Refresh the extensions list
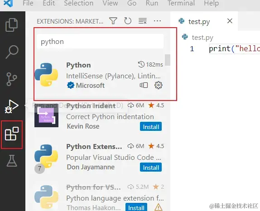260x211 pixels. tap(128, 21)
